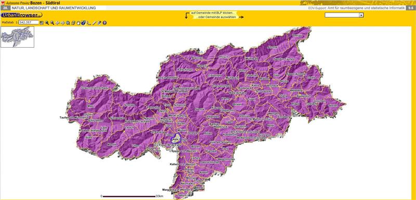
Task: Select the line measure tool
Action: point(94,23)
